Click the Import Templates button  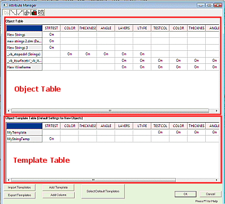19,188
